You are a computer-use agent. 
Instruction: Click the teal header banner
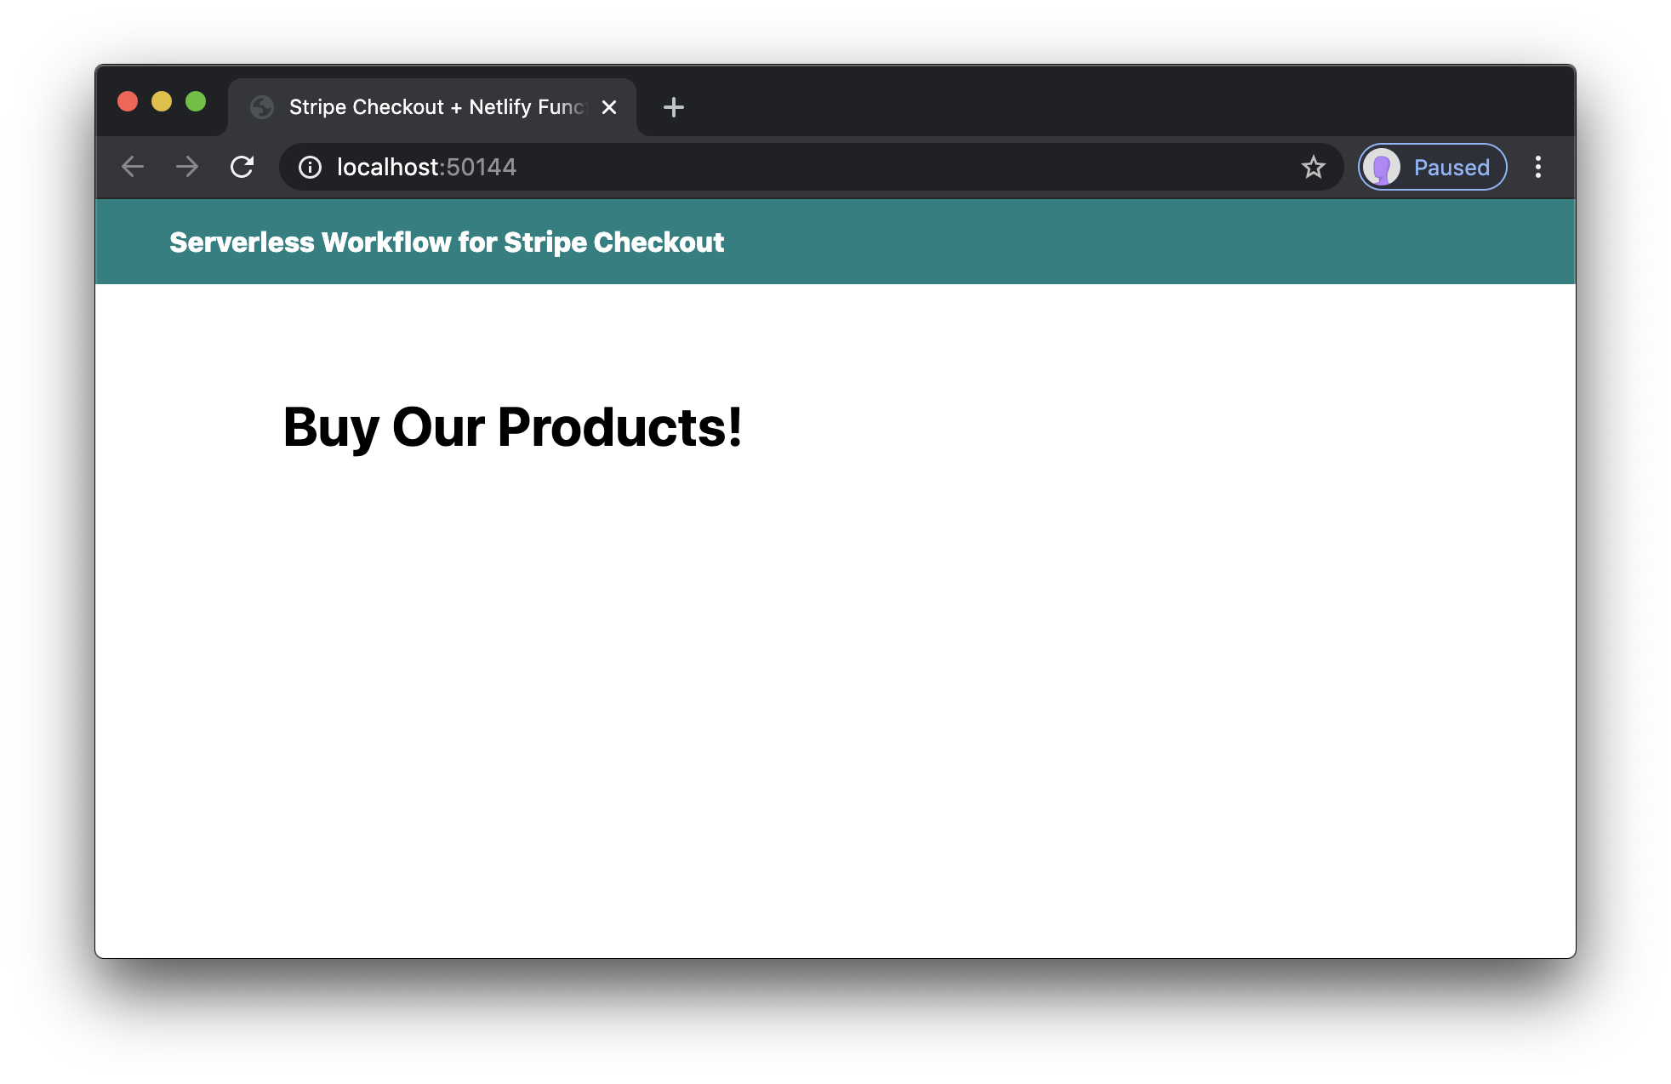[x=1021, y=242]
